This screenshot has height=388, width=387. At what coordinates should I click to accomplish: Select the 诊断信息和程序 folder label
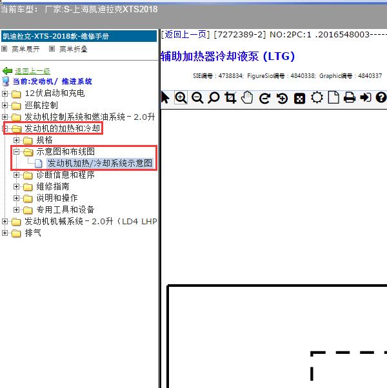point(66,175)
